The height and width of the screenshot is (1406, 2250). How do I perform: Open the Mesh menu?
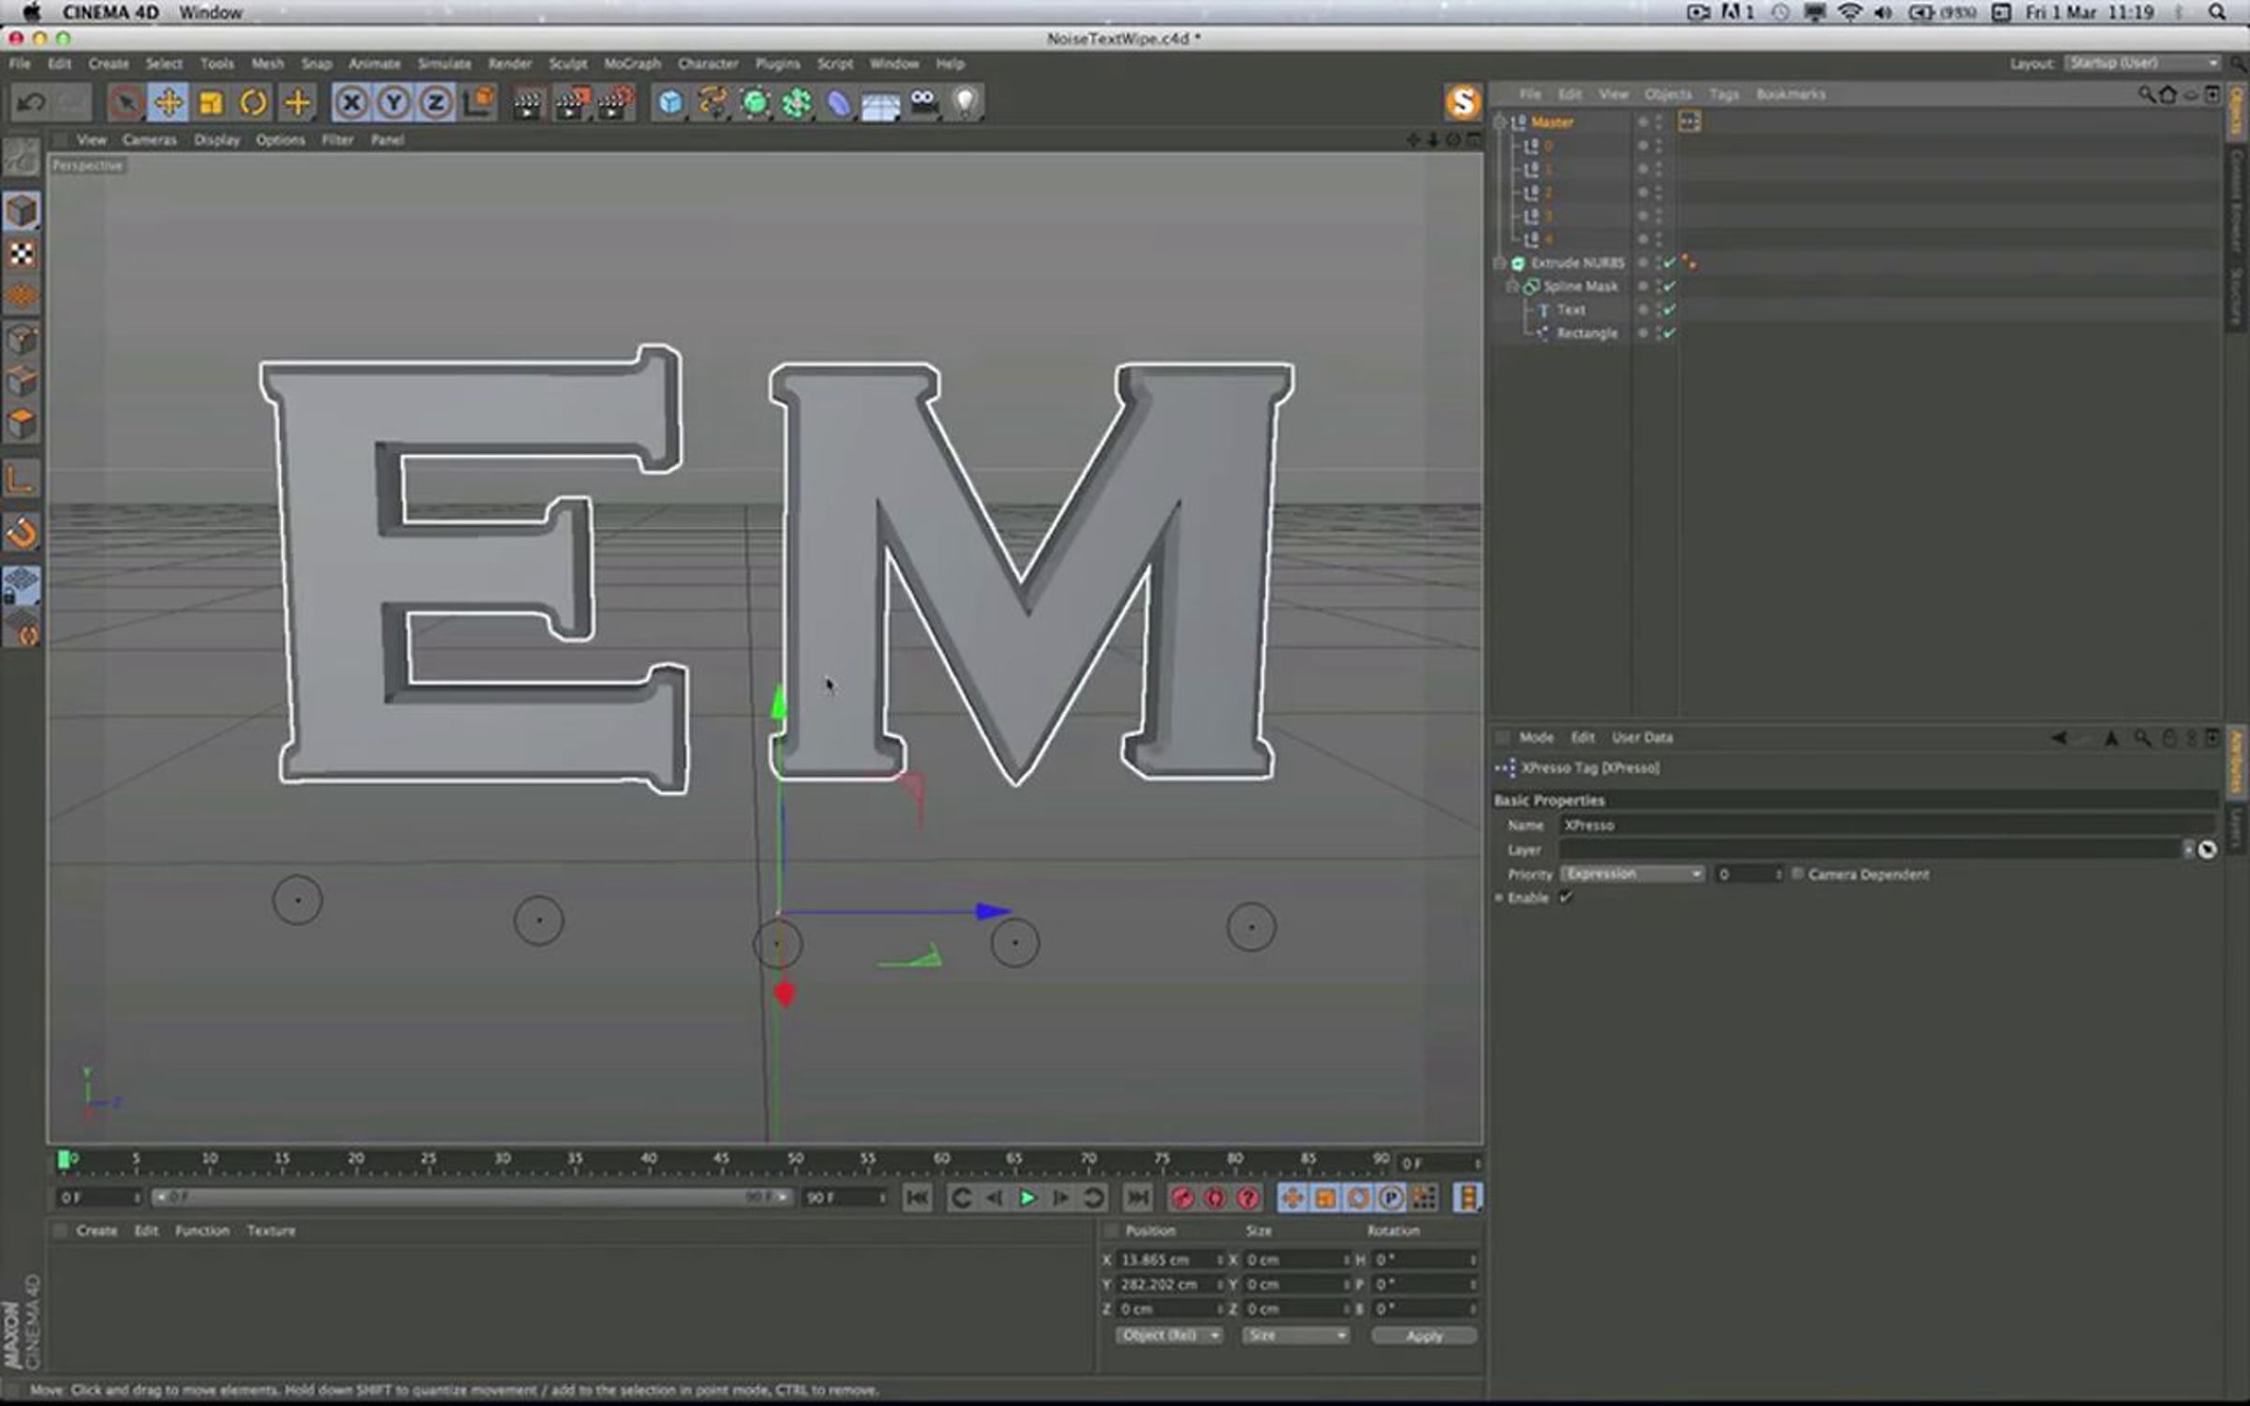click(x=267, y=64)
